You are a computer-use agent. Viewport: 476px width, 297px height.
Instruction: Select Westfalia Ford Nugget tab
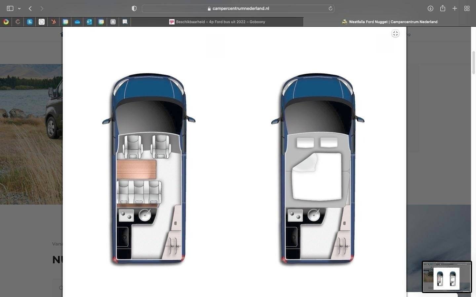click(x=390, y=22)
